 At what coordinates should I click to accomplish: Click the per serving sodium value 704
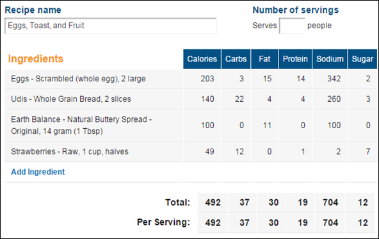[330, 223]
